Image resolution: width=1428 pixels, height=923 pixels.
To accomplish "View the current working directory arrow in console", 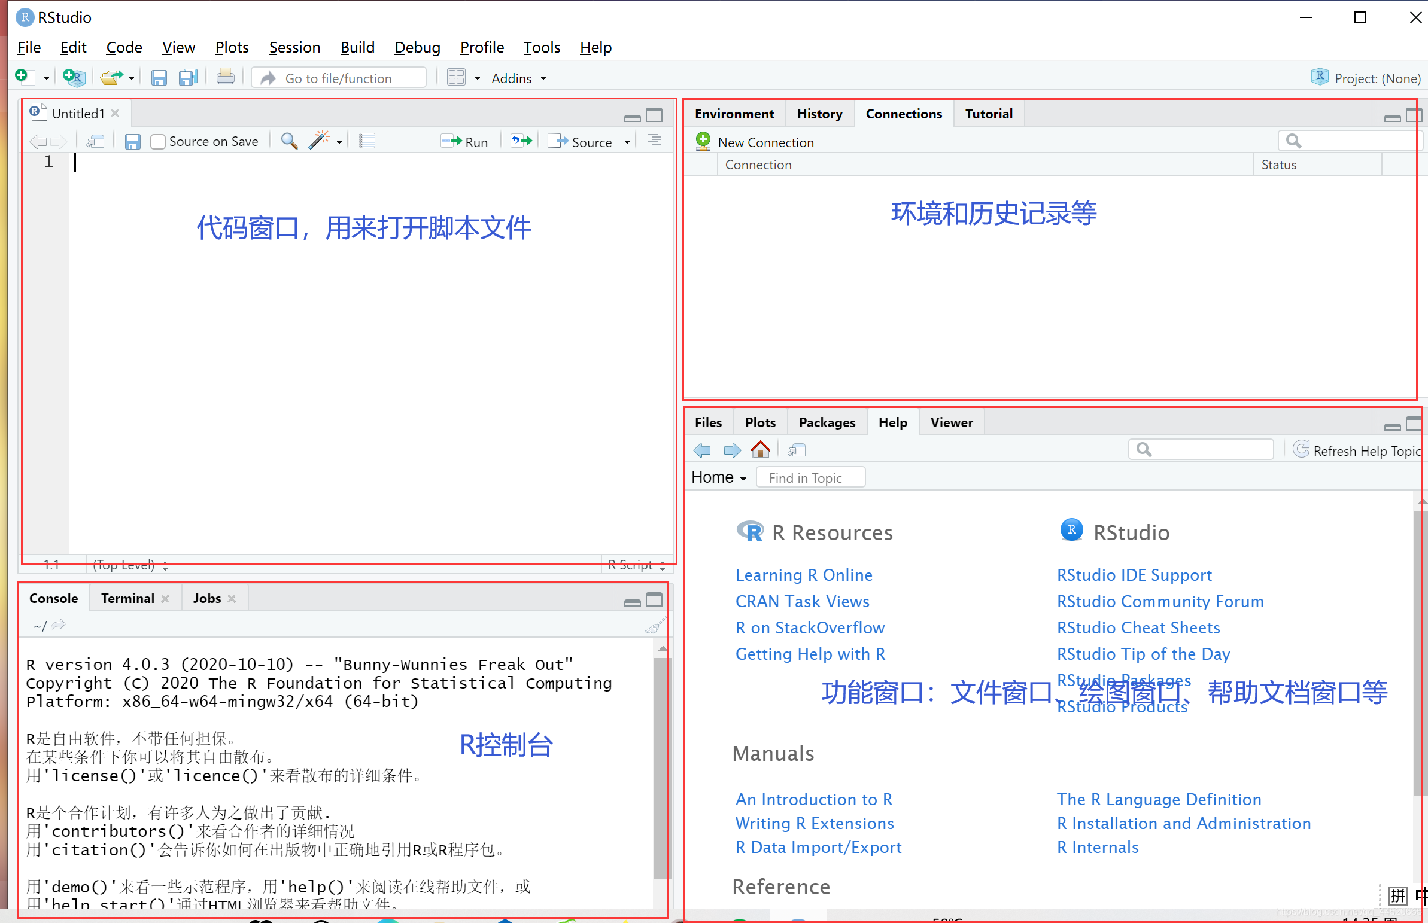I will pos(59,625).
